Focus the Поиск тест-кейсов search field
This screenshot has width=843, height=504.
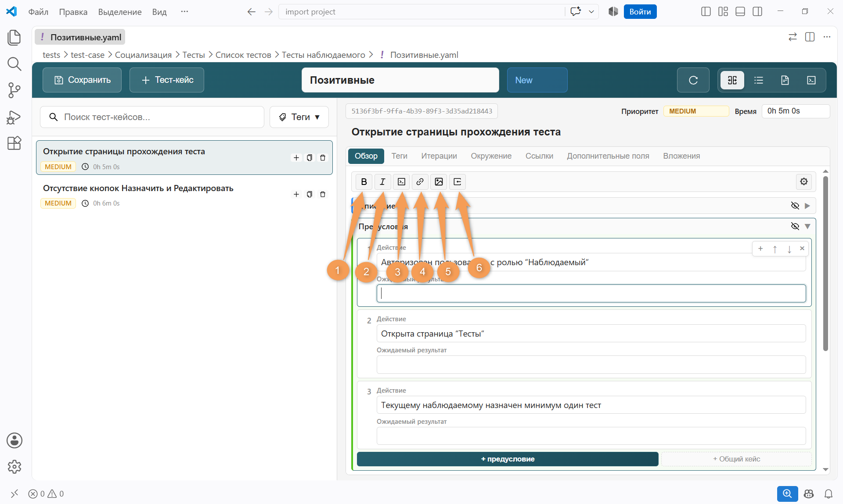point(152,117)
